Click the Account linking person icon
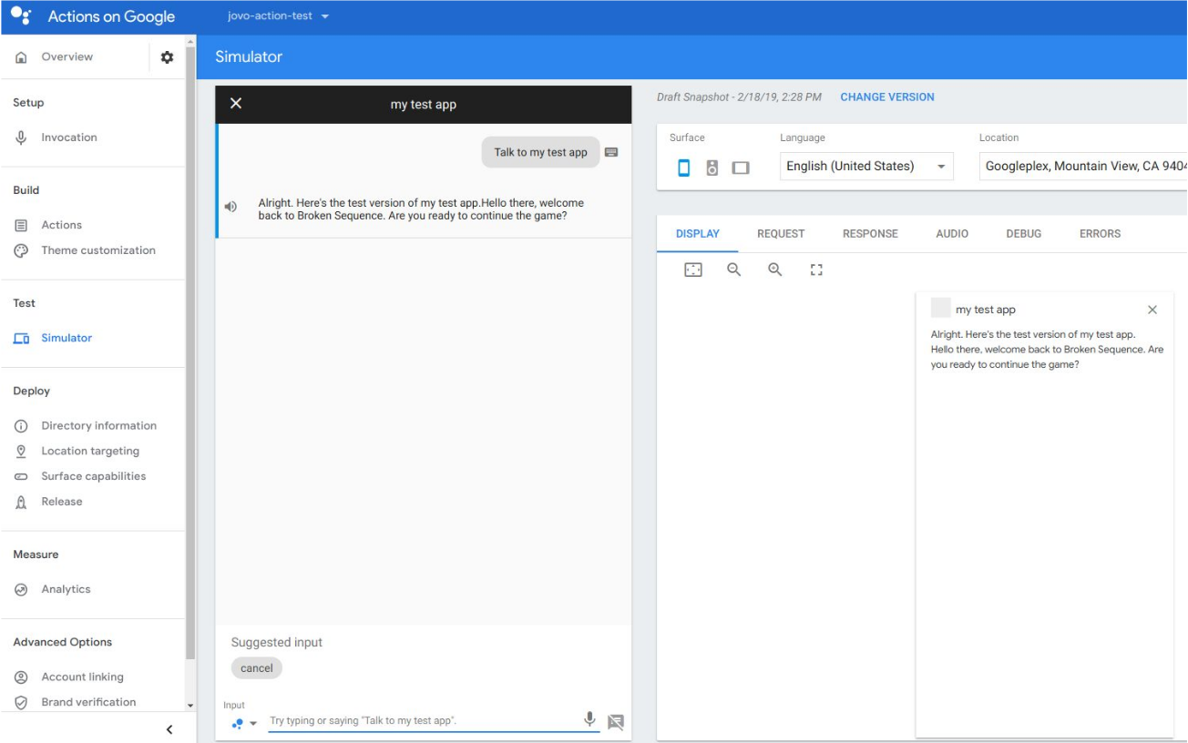The height and width of the screenshot is (743, 1188). 21,677
